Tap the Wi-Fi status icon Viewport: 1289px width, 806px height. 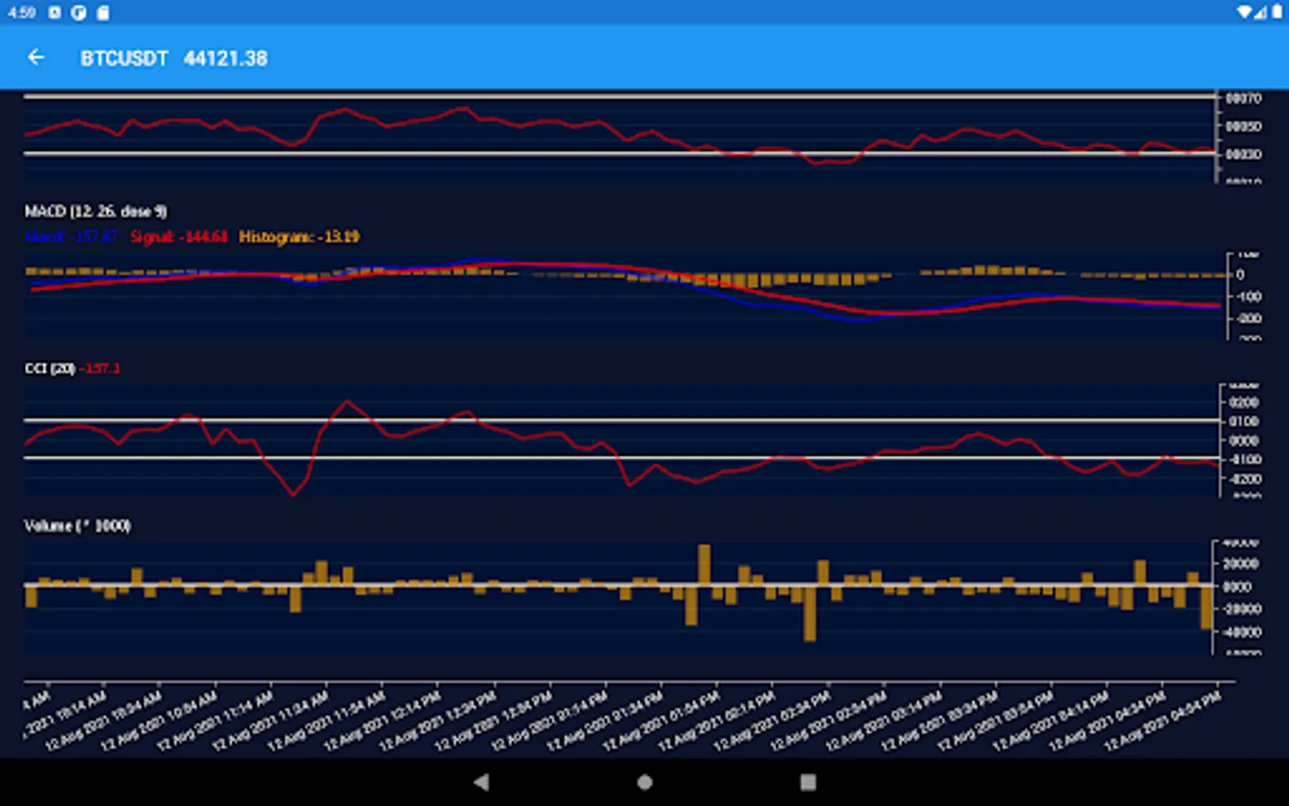point(1245,13)
